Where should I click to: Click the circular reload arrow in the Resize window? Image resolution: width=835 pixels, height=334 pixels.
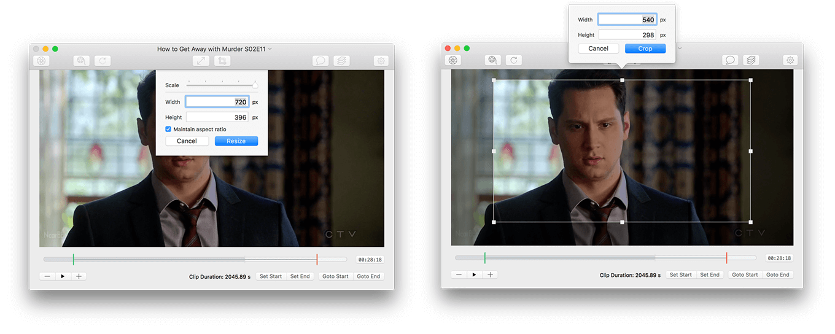tap(103, 61)
